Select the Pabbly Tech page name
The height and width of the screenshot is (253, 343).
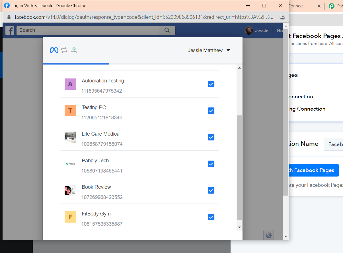[x=95, y=161]
